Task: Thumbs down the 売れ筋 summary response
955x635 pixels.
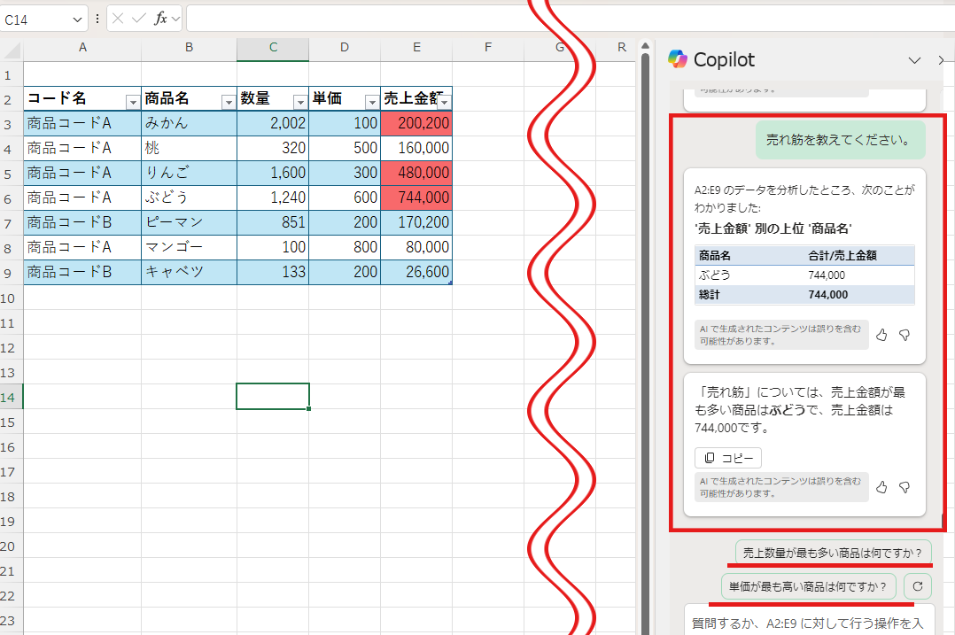Action: (905, 487)
